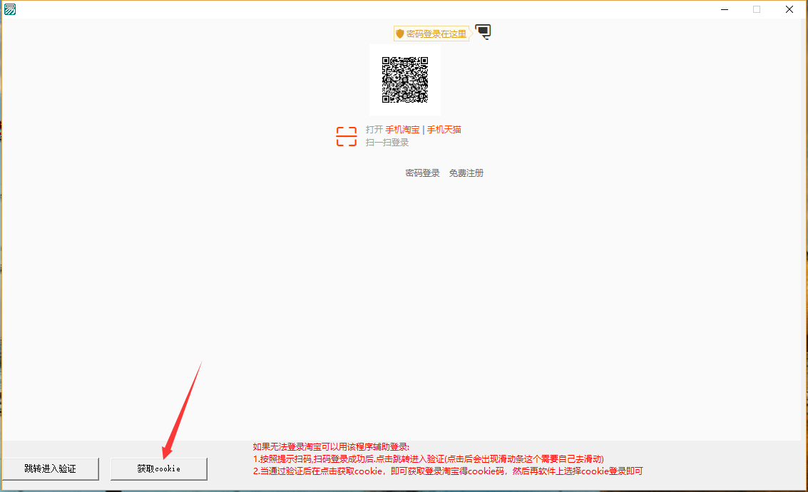Click instruction step 1 about 扫码

[428, 459]
